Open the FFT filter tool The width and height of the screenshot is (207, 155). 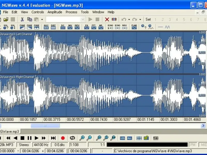point(94,27)
